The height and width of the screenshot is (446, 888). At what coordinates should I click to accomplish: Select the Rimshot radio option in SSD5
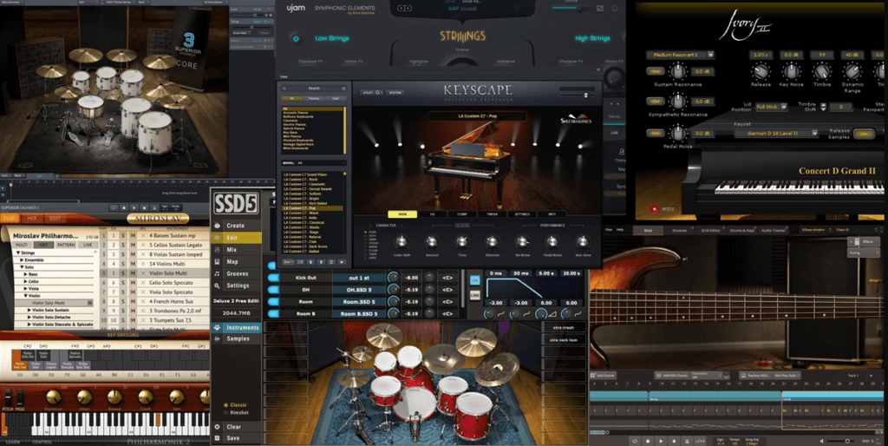(225, 412)
